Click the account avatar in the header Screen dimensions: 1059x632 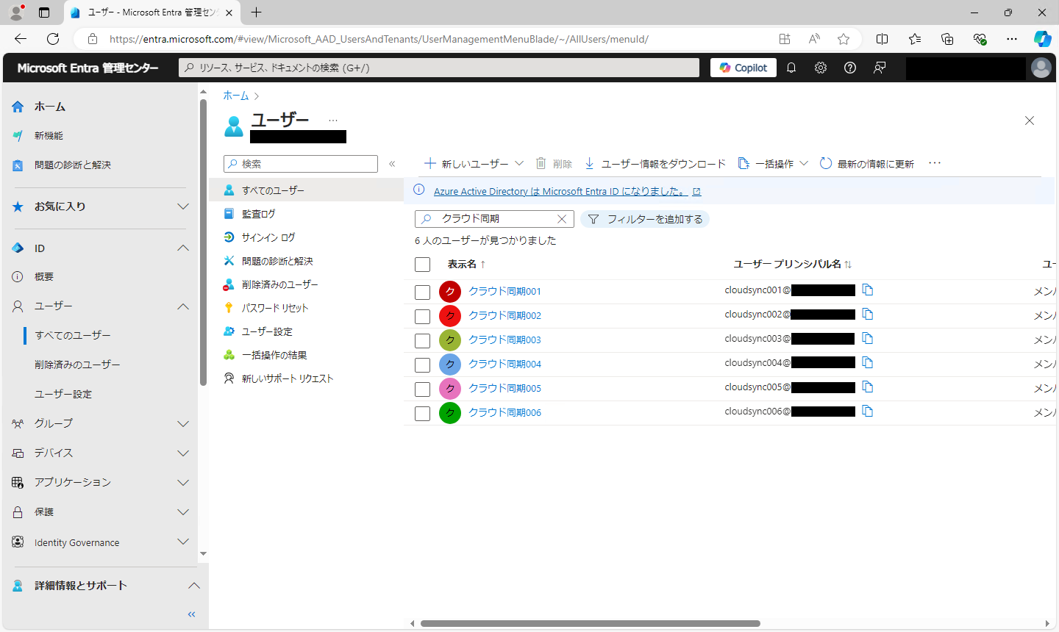[1041, 68]
